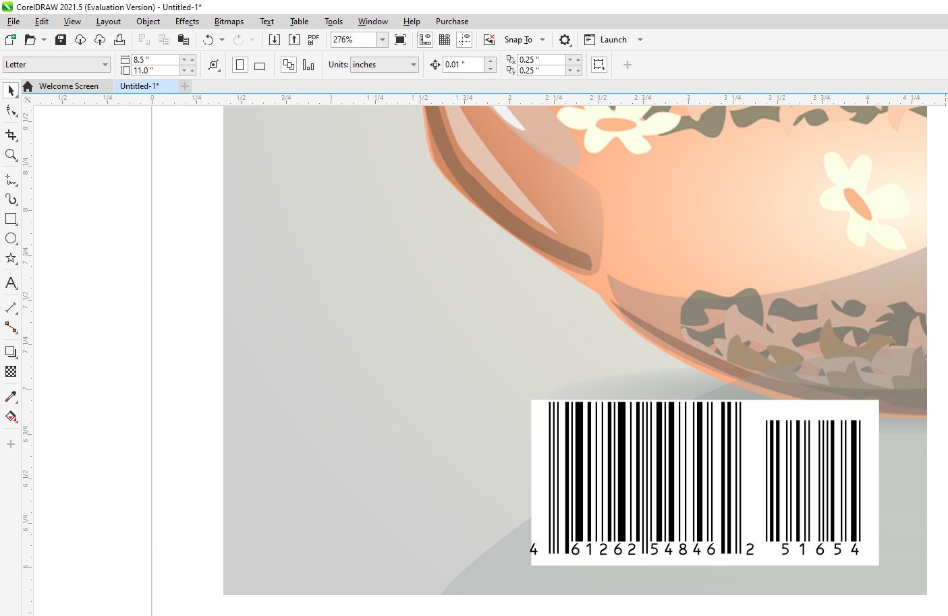Select the Parallel Dimension tool
This screenshot has width=948, height=616.
[11, 307]
